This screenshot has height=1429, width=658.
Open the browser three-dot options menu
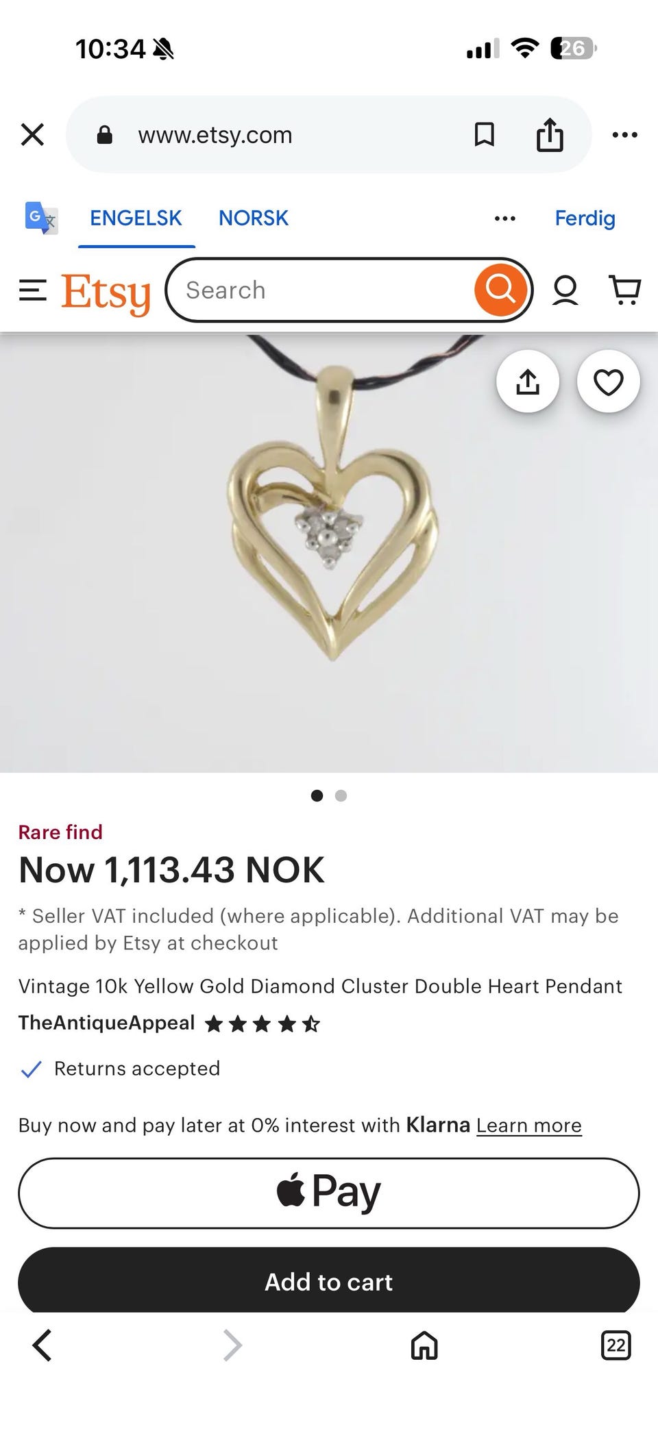pos(624,135)
